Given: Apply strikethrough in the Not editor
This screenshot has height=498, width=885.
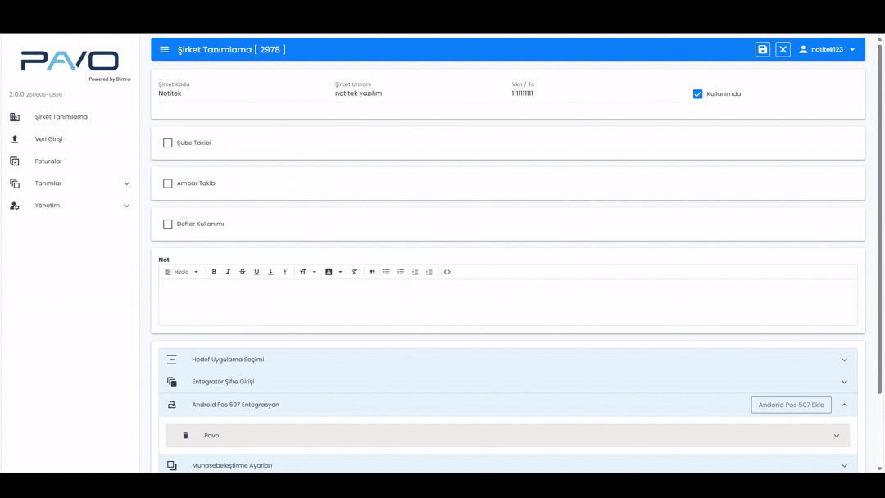Looking at the screenshot, I should pyautogui.click(x=243, y=272).
